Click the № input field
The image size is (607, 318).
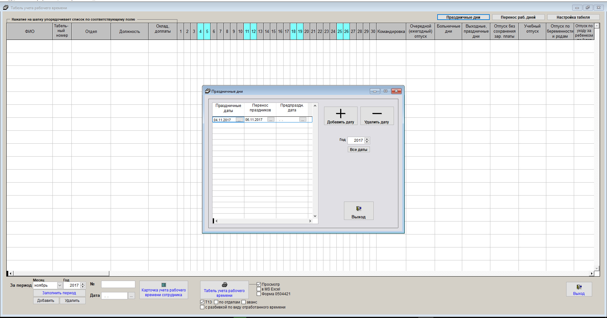(118, 284)
